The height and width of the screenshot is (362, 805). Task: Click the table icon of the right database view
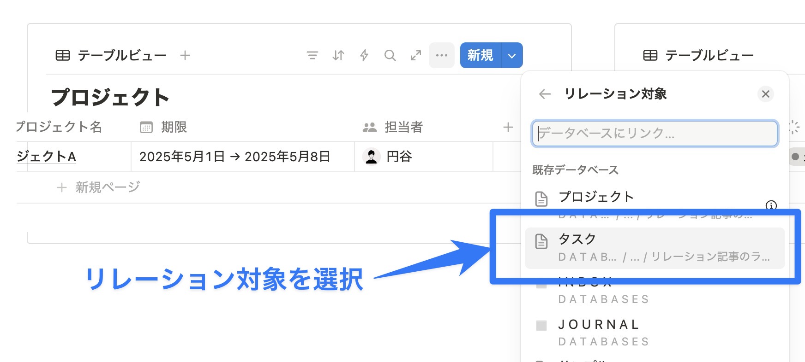[650, 56]
